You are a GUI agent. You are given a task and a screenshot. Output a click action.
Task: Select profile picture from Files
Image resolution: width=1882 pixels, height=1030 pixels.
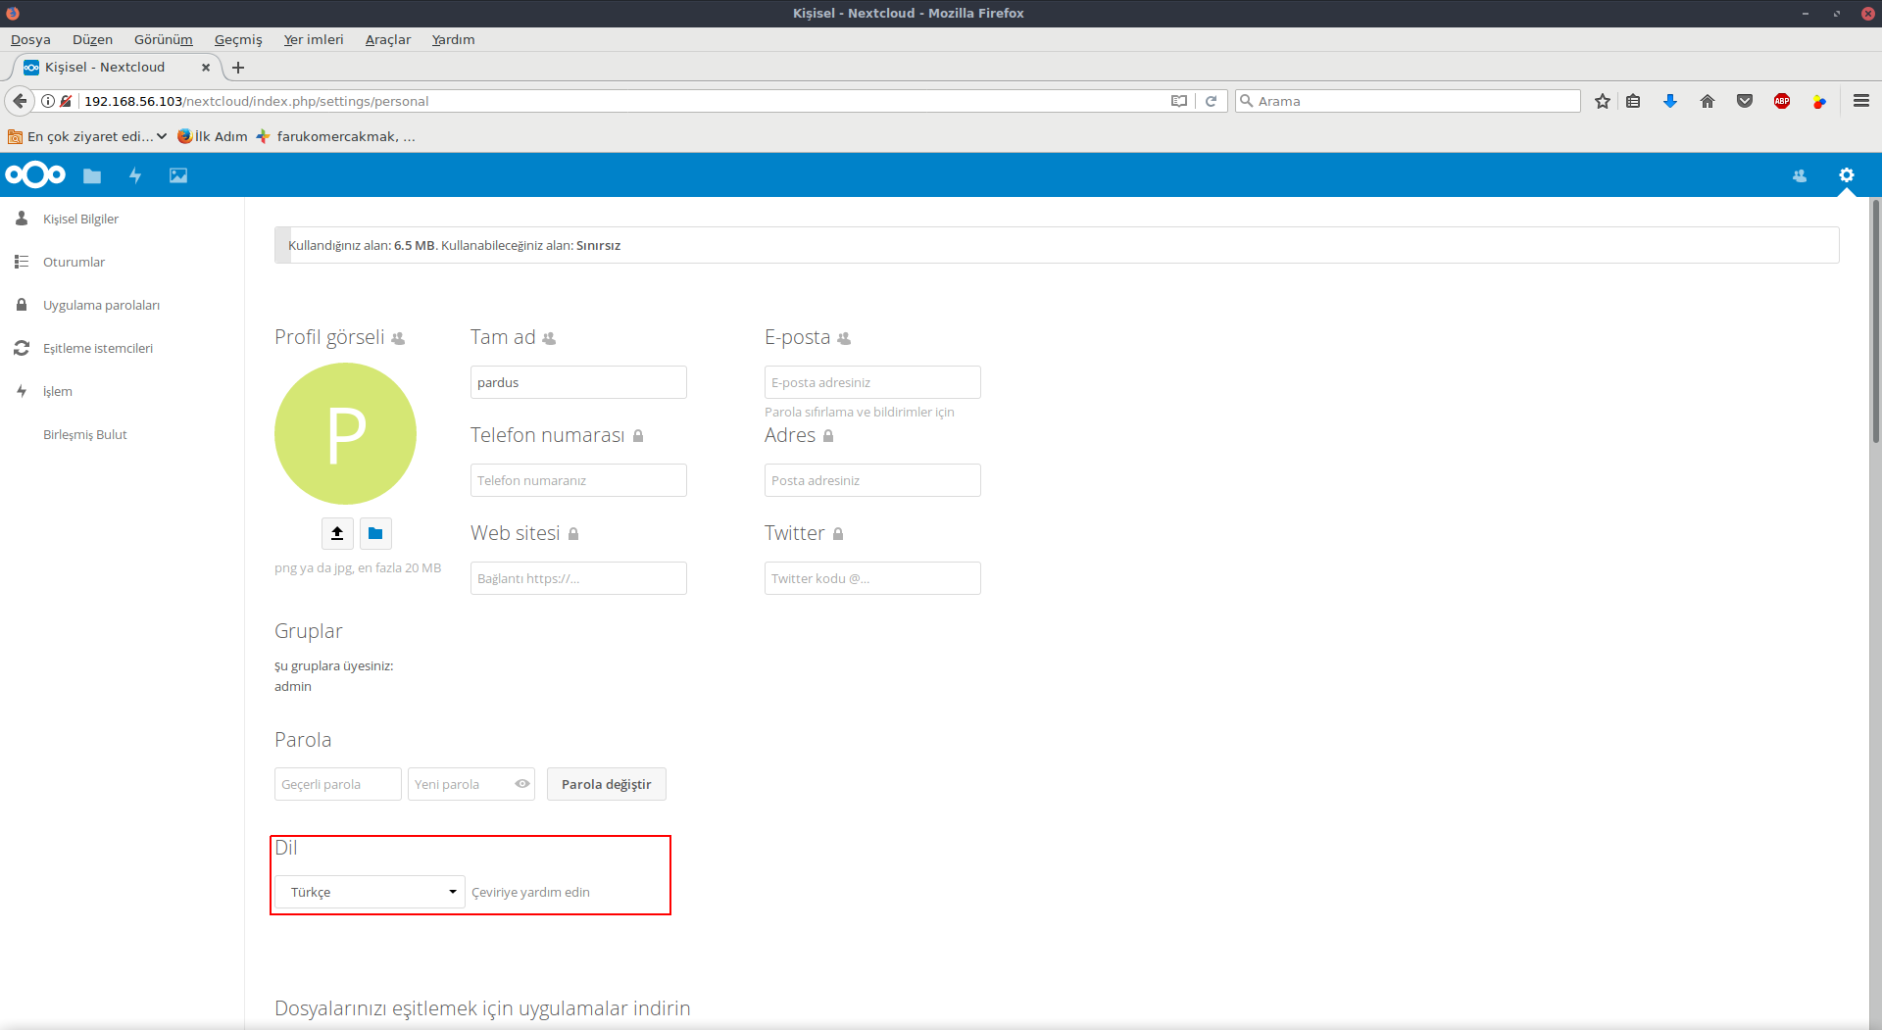375,533
